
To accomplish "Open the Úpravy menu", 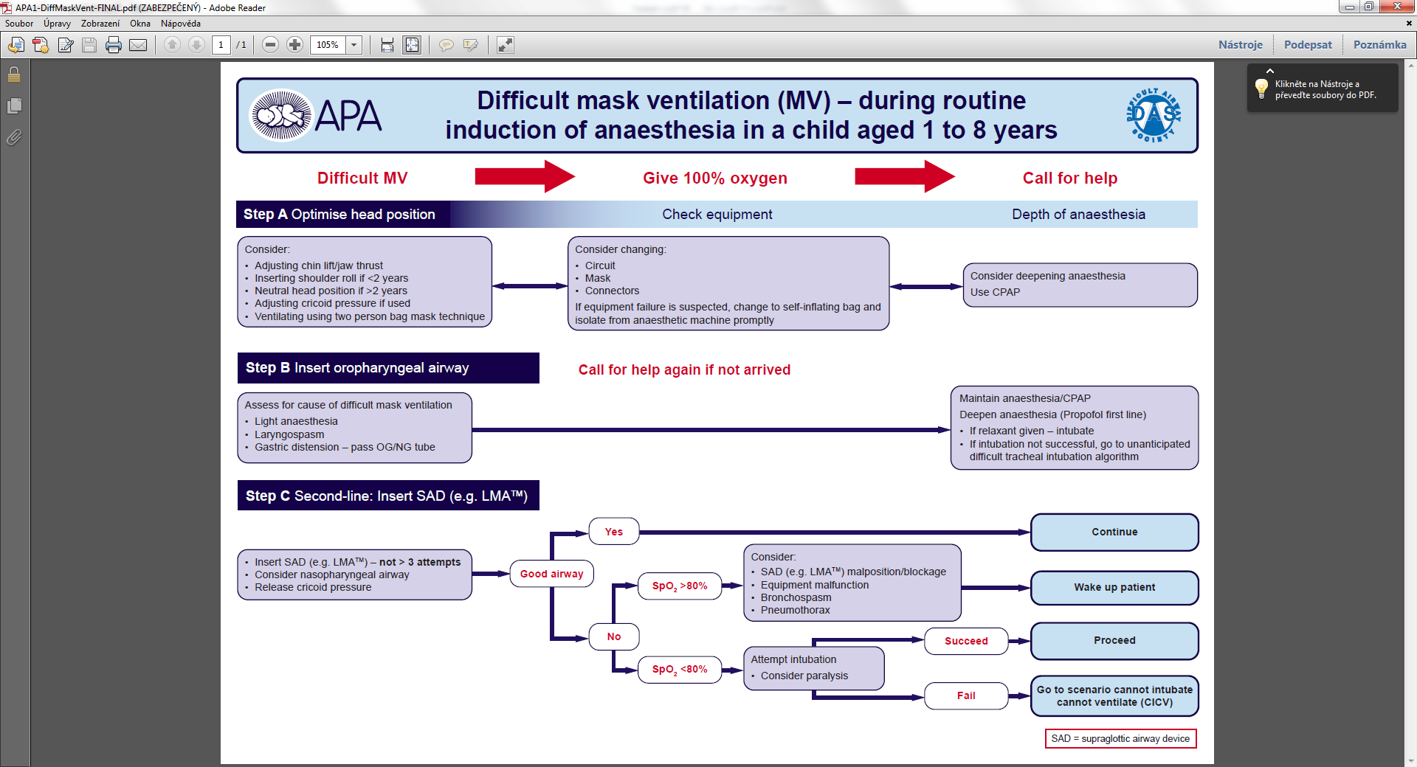I will click(57, 24).
